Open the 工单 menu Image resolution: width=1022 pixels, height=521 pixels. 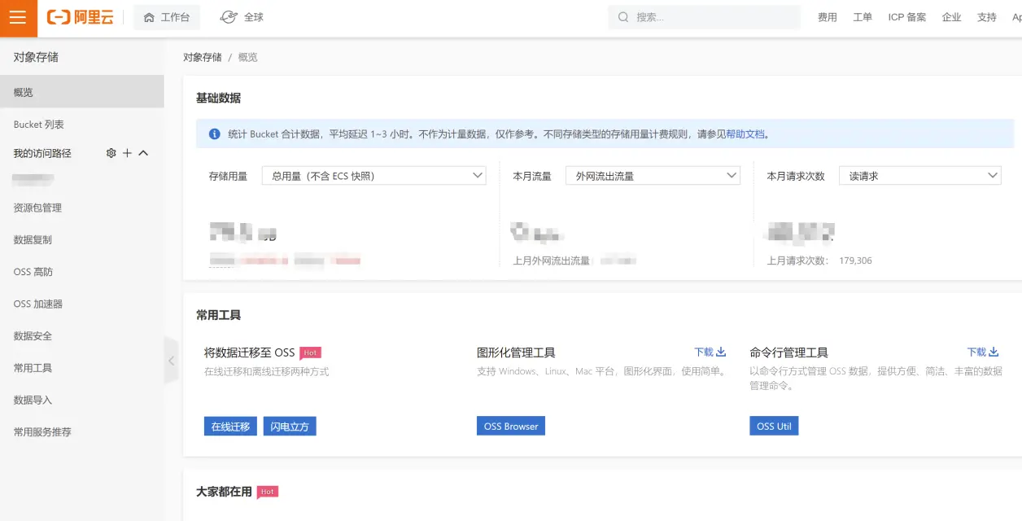point(863,17)
